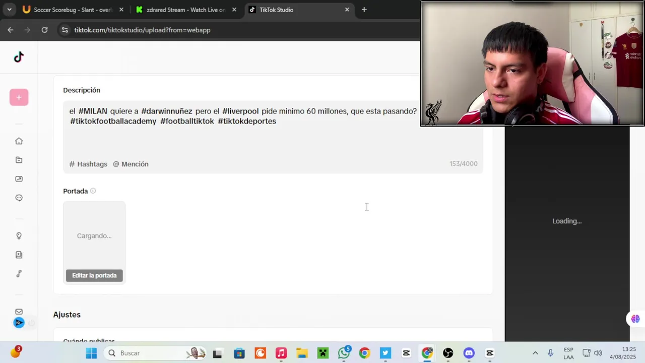Open Minecraft from the taskbar

pos(323,353)
